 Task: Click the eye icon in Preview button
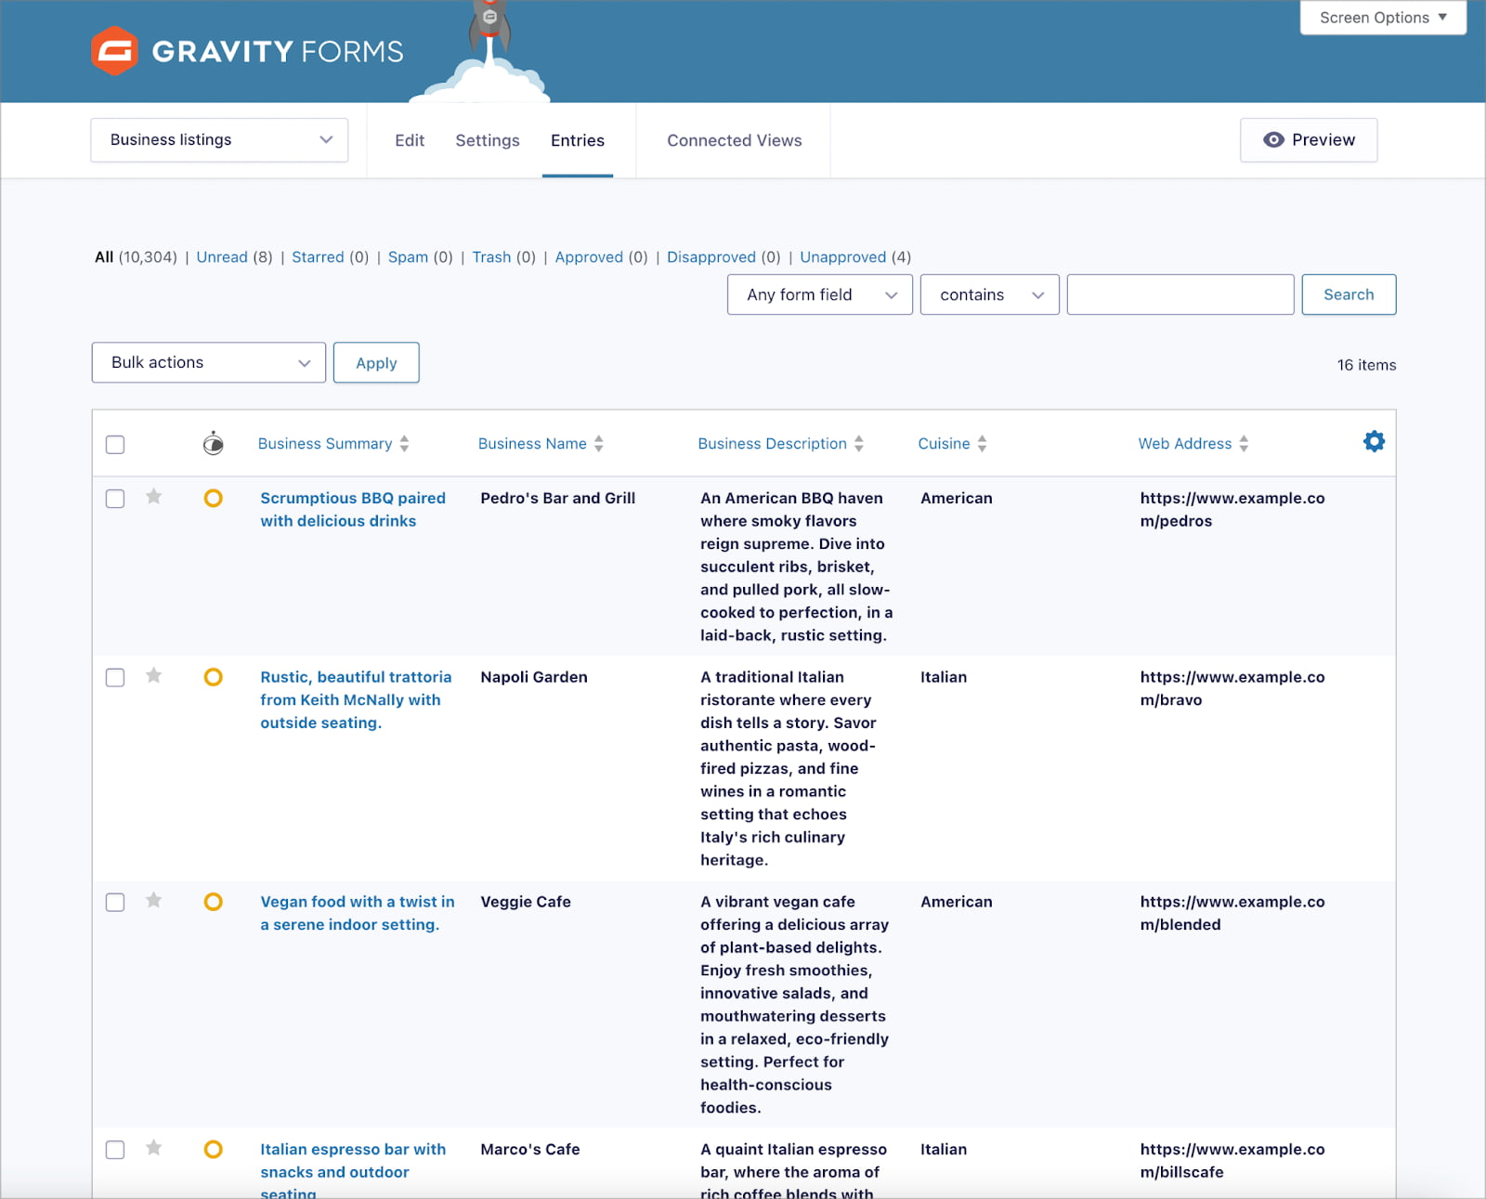click(1273, 139)
